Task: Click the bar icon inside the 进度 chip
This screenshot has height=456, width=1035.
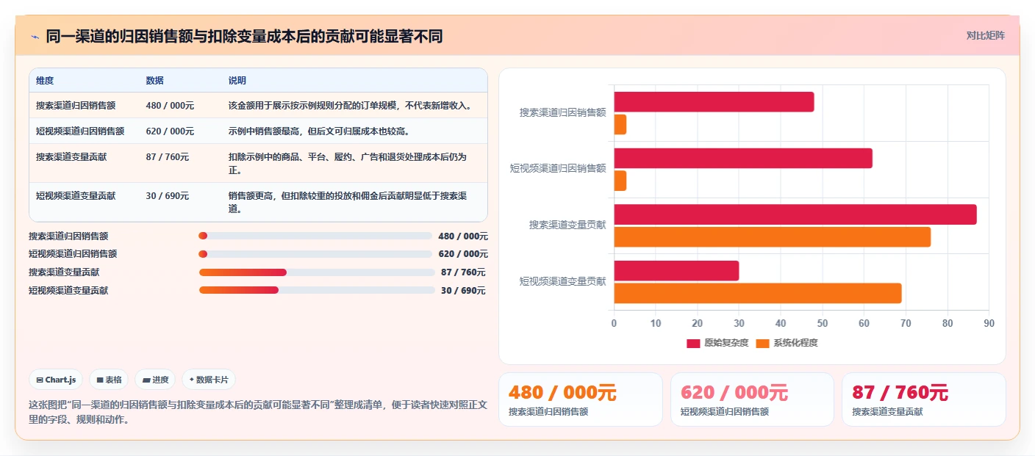Action: click(x=146, y=380)
